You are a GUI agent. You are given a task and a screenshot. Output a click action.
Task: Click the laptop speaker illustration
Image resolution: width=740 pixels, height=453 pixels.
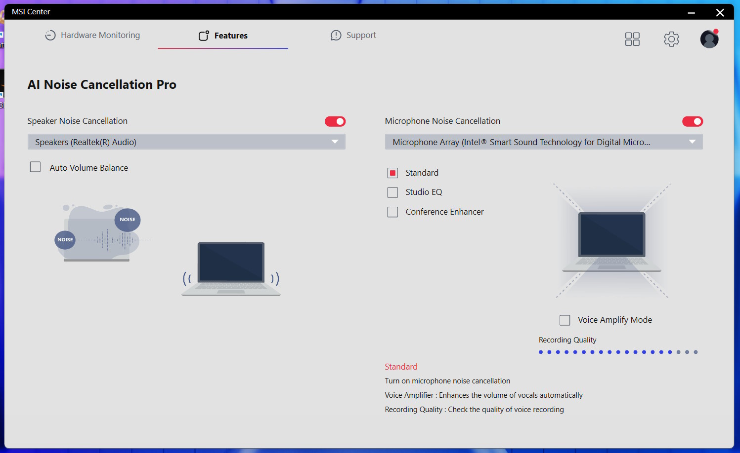[231, 269]
